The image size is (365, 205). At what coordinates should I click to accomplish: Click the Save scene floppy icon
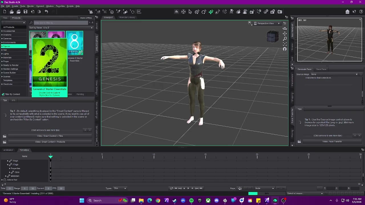[25, 12]
